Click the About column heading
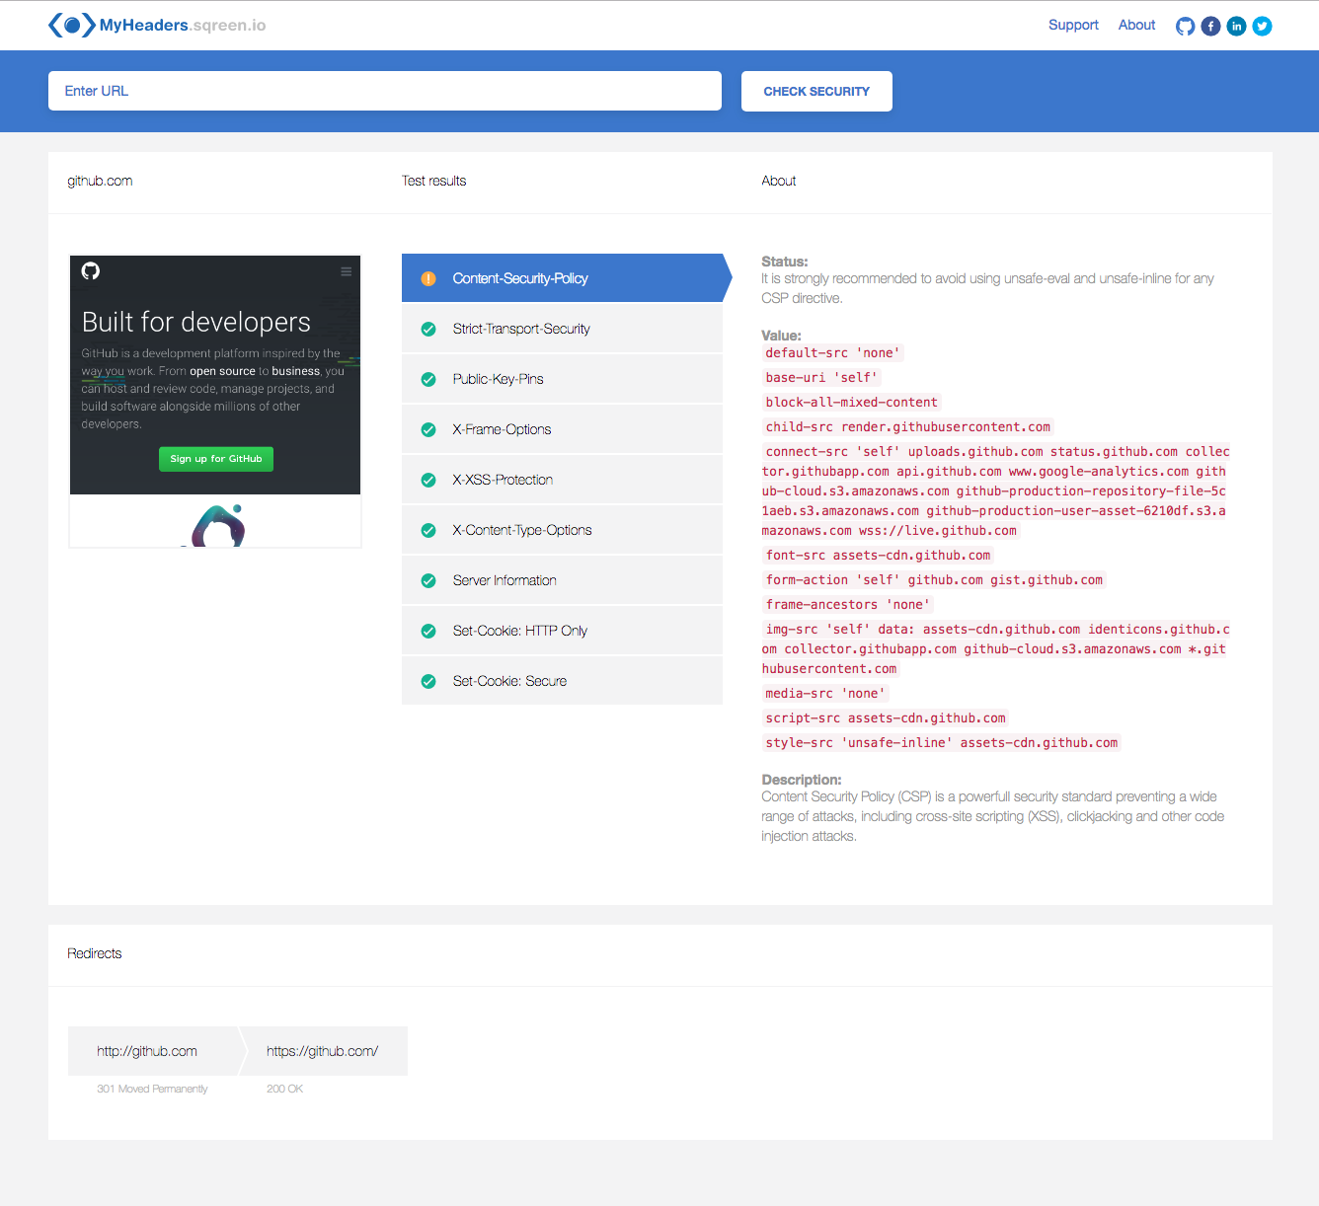 pos(779,182)
